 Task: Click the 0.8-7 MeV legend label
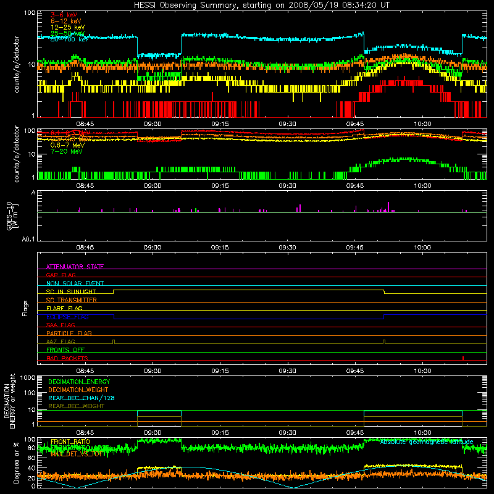pos(68,145)
